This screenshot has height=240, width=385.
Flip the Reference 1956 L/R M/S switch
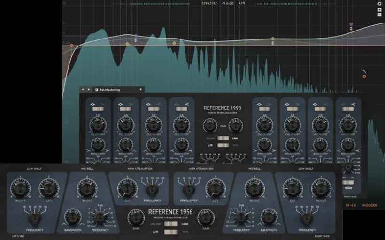(x=171, y=232)
